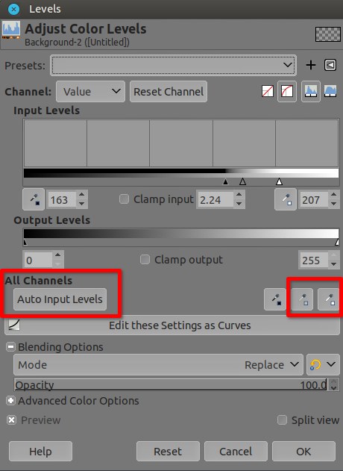Pick black point for all channels
The image size is (343, 471).
pyautogui.click(x=275, y=299)
